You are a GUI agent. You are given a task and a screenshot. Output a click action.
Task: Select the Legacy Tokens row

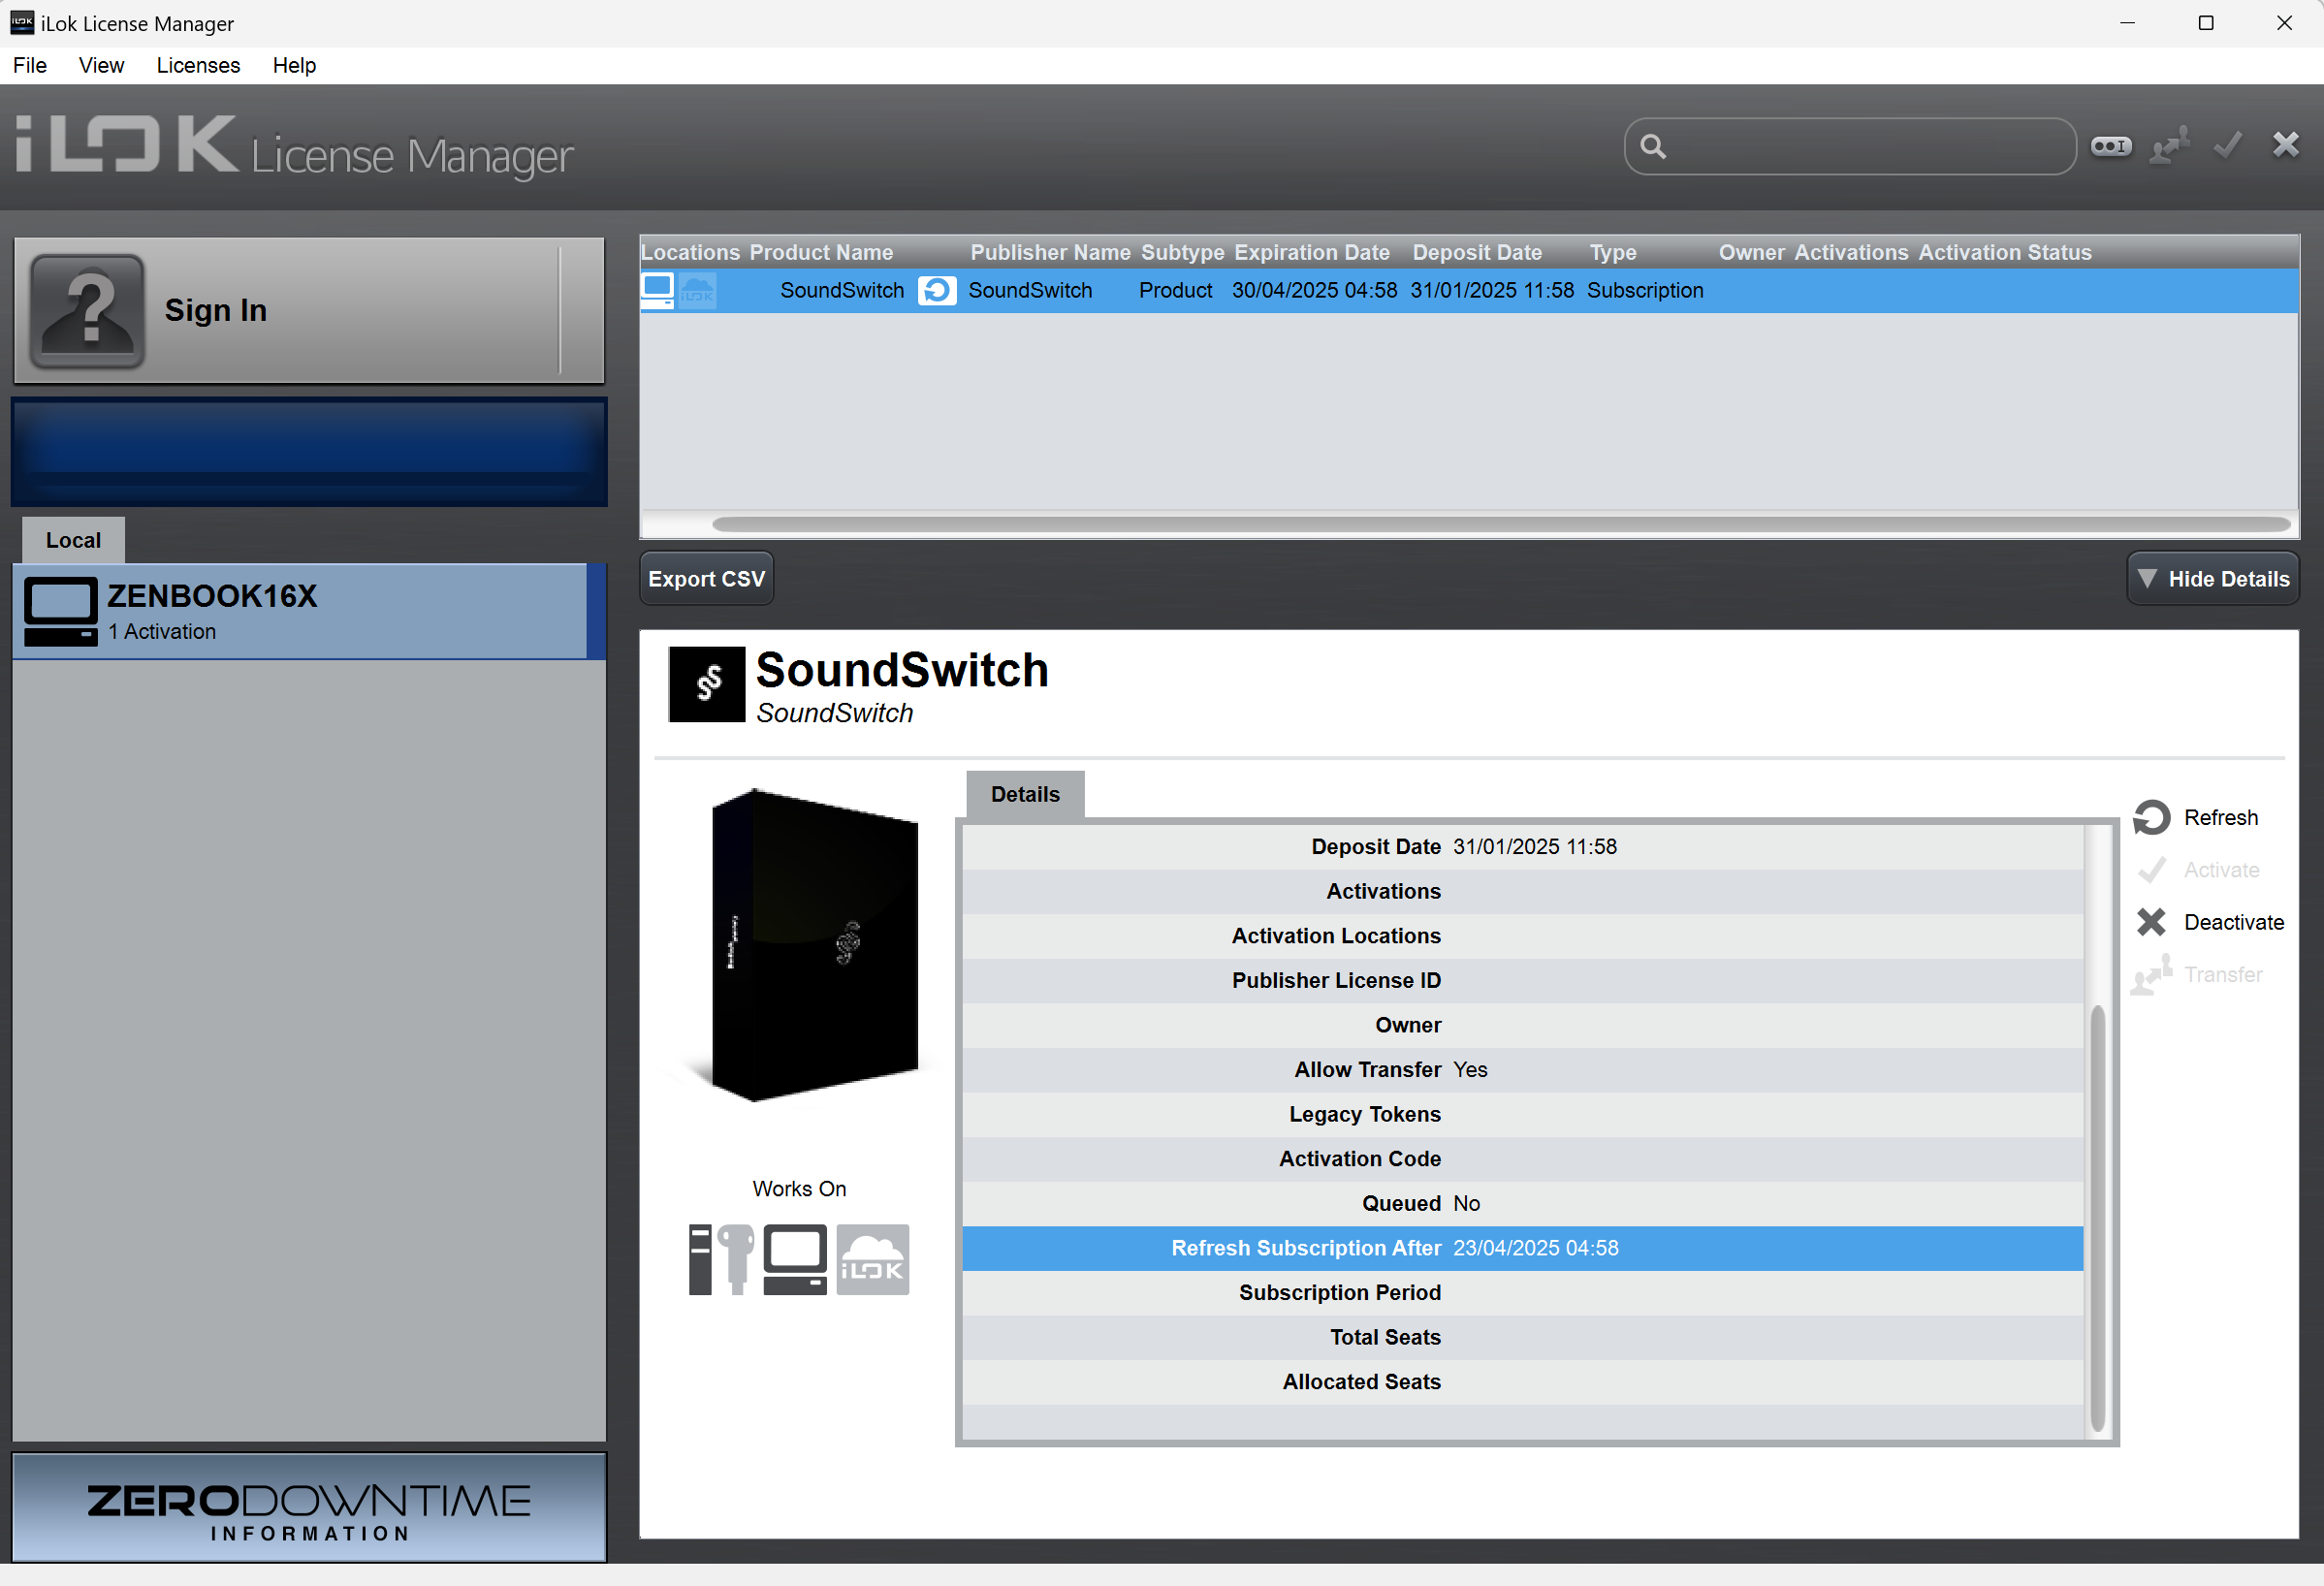[x=1522, y=1115]
